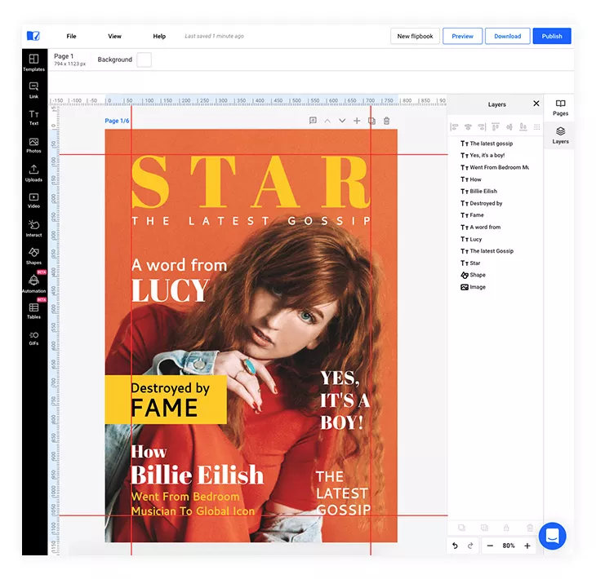The height and width of the screenshot is (579, 596).
Task: Duplicate the current page
Action: coord(371,121)
